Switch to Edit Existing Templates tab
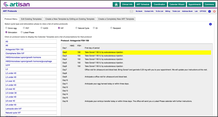Image resolution: width=218 pixels, height=117 pixels. click(31, 19)
